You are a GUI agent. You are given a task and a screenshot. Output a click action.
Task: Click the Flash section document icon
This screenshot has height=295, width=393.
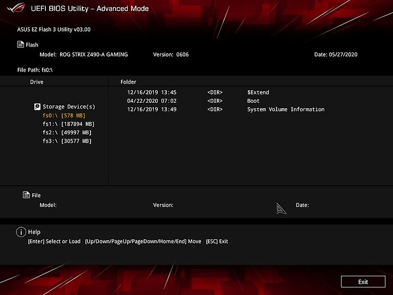point(21,44)
